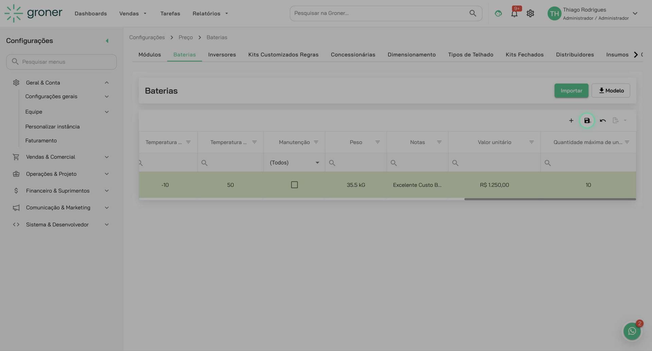Image resolution: width=652 pixels, height=351 pixels.
Task: Open the WhatsApp chat bubble
Action: coord(632,331)
